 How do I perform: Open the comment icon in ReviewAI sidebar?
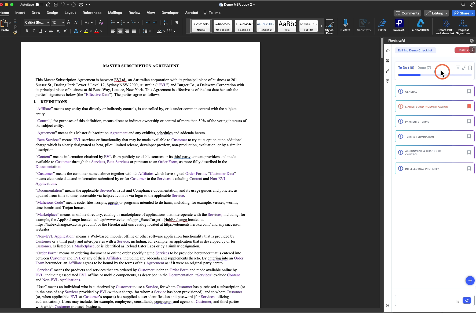coord(387,81)
